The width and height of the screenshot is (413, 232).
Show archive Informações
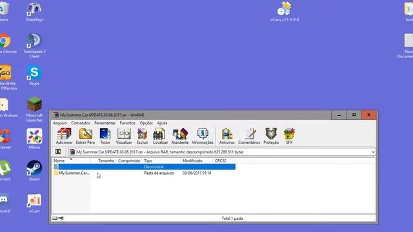(x=203, y=136)
